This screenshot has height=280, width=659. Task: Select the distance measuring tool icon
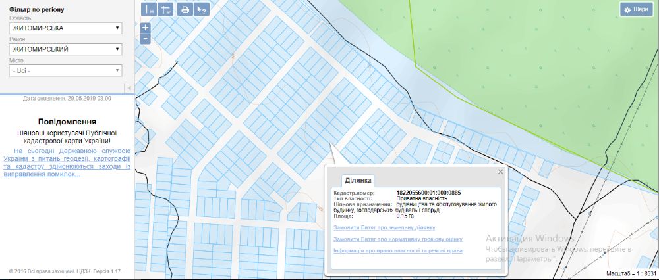pyautogui.click(x=148, y=9)
